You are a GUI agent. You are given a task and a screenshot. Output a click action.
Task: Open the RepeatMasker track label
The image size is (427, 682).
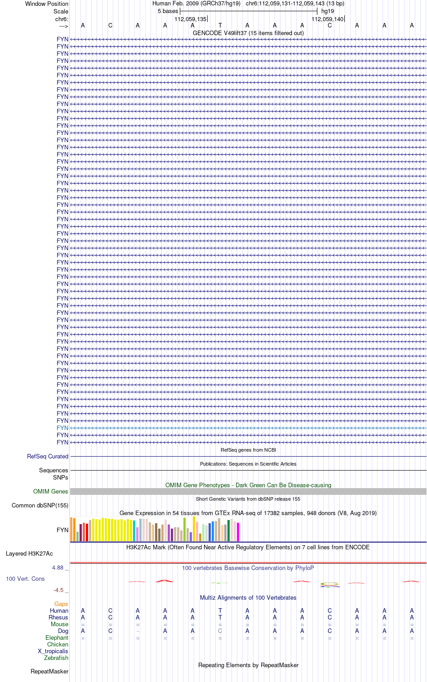[x=49, y=671]
